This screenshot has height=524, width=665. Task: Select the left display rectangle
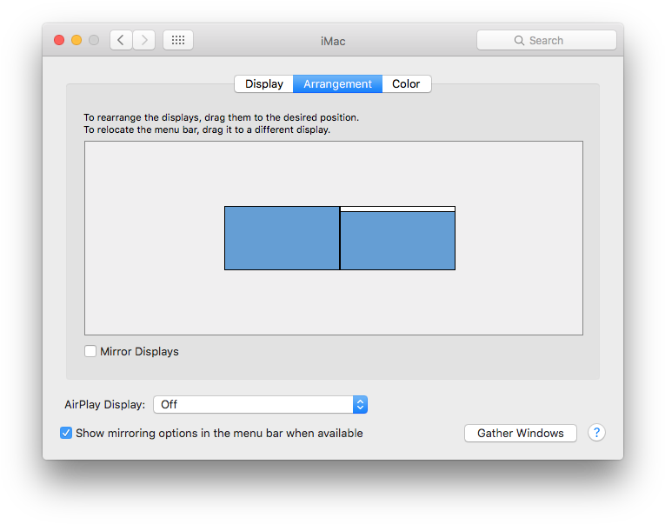[282, 238]
